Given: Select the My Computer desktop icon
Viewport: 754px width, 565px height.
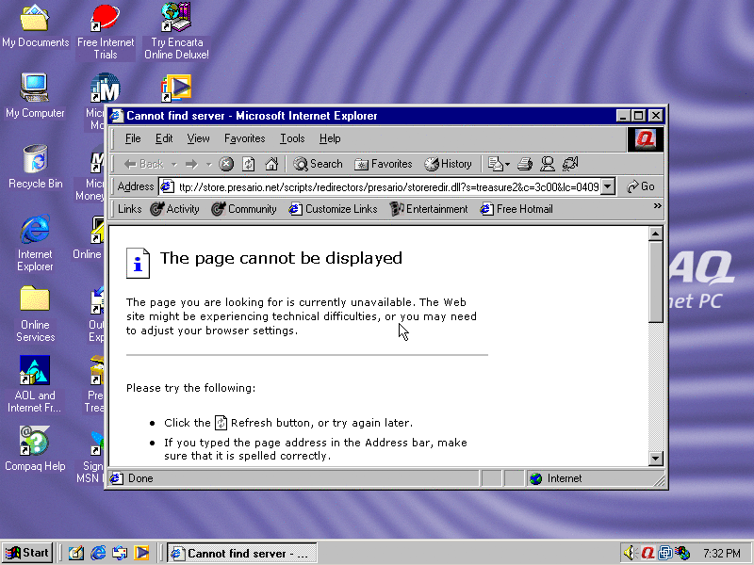Looking at the screenshot, I should click(35, 96).
